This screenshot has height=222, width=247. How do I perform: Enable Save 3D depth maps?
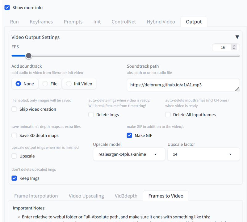pyautogui.click(x=14, y=135)
